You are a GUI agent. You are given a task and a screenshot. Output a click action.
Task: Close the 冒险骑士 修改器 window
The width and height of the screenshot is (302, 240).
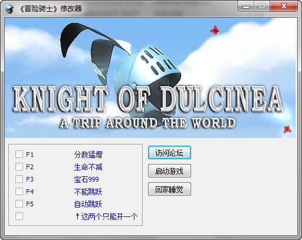click(284, 6)
